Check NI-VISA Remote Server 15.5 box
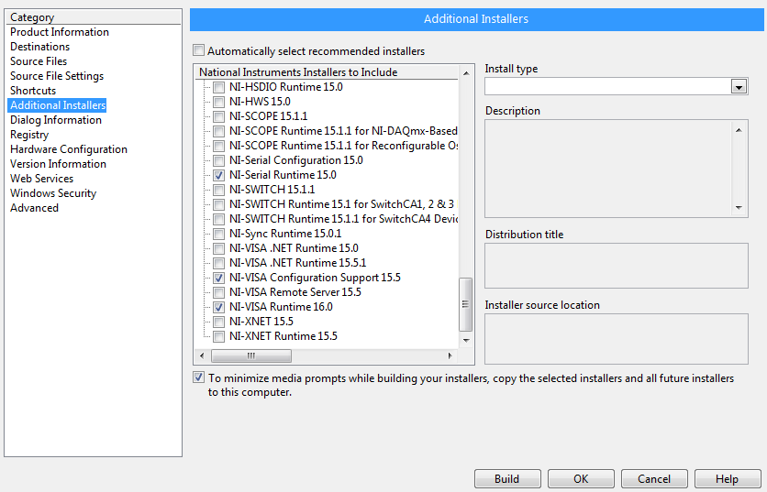This screenshot has width=767, height=492. (x=218, y=292)
